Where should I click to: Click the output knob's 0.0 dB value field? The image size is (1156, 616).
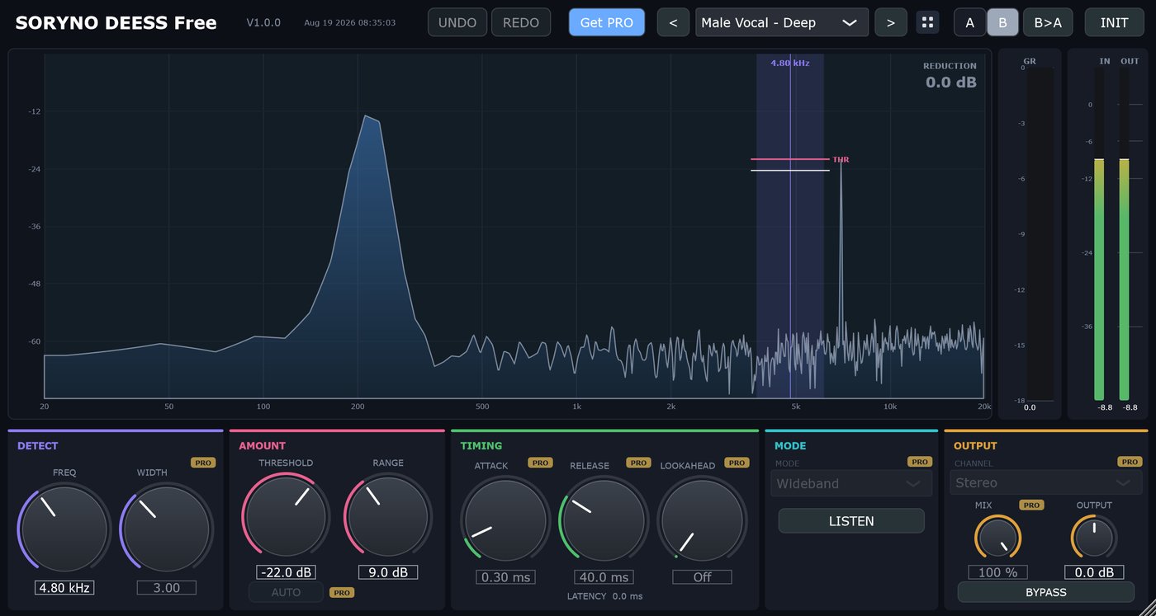pos(1094,572)
